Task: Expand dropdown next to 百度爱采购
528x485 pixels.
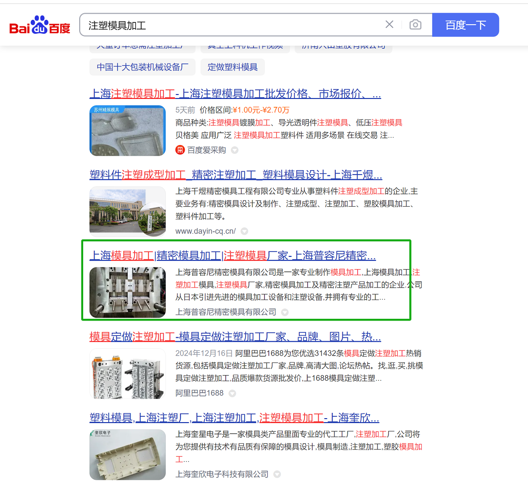Action: coord(235,150)
